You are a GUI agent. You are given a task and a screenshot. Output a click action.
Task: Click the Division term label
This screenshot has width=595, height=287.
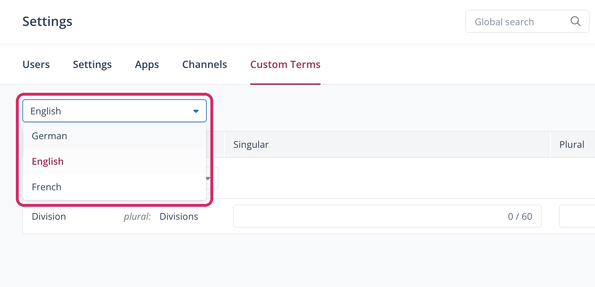click(x=49, y=217)
